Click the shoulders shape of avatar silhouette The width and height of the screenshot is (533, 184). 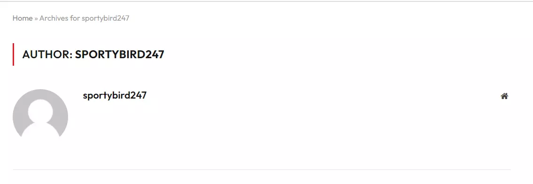click(40, 130)
